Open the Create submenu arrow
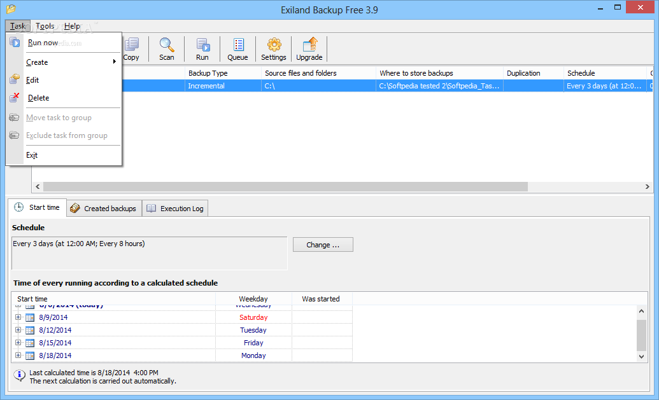Image resolution: width=659 pixels, height=400 pixels. click(x=115, y=62)
